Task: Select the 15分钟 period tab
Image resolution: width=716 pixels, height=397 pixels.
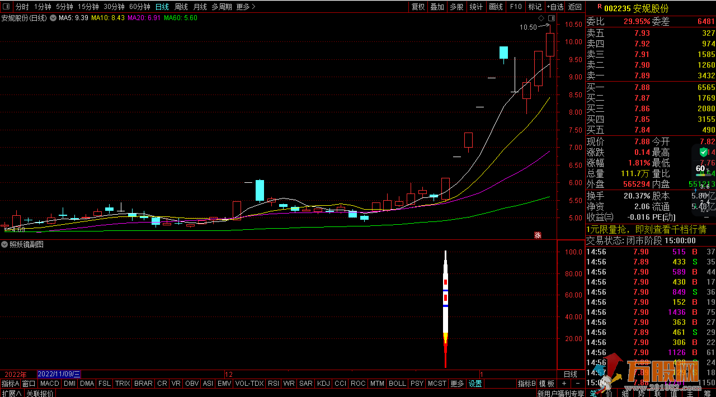Action: click(88, 7)
